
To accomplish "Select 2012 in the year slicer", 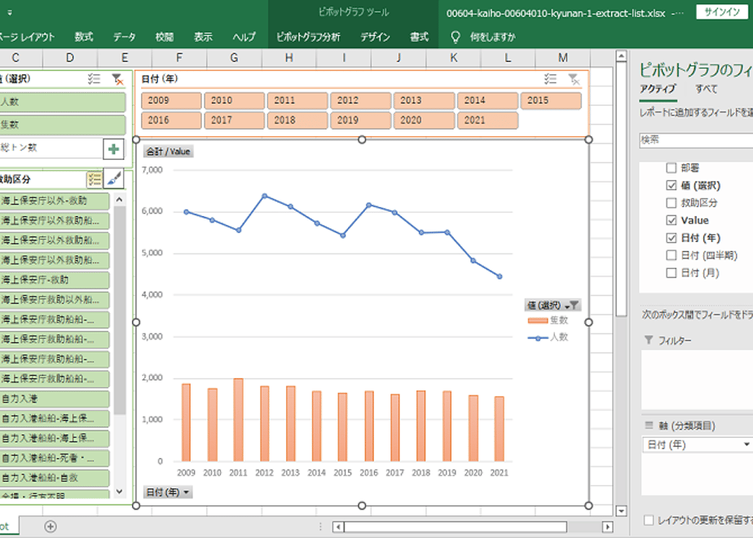I will click(361, 100).
